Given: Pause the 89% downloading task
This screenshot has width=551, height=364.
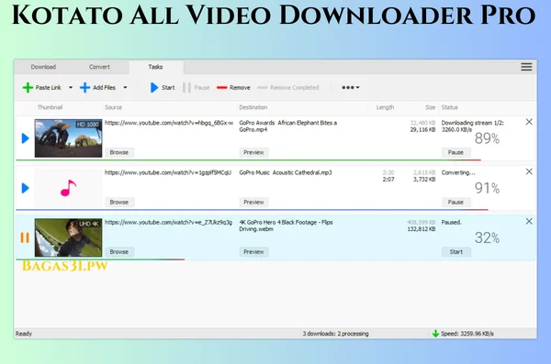Looking at the screenshot, I should pos(455,152).
